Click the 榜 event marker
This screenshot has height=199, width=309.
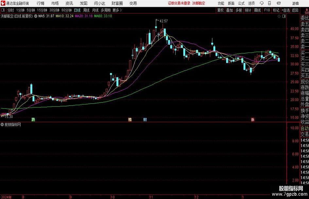(130, 119)
